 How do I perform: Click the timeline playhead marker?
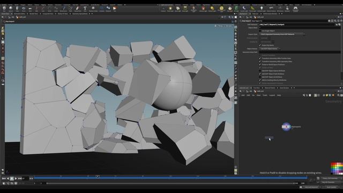point(98,176)
